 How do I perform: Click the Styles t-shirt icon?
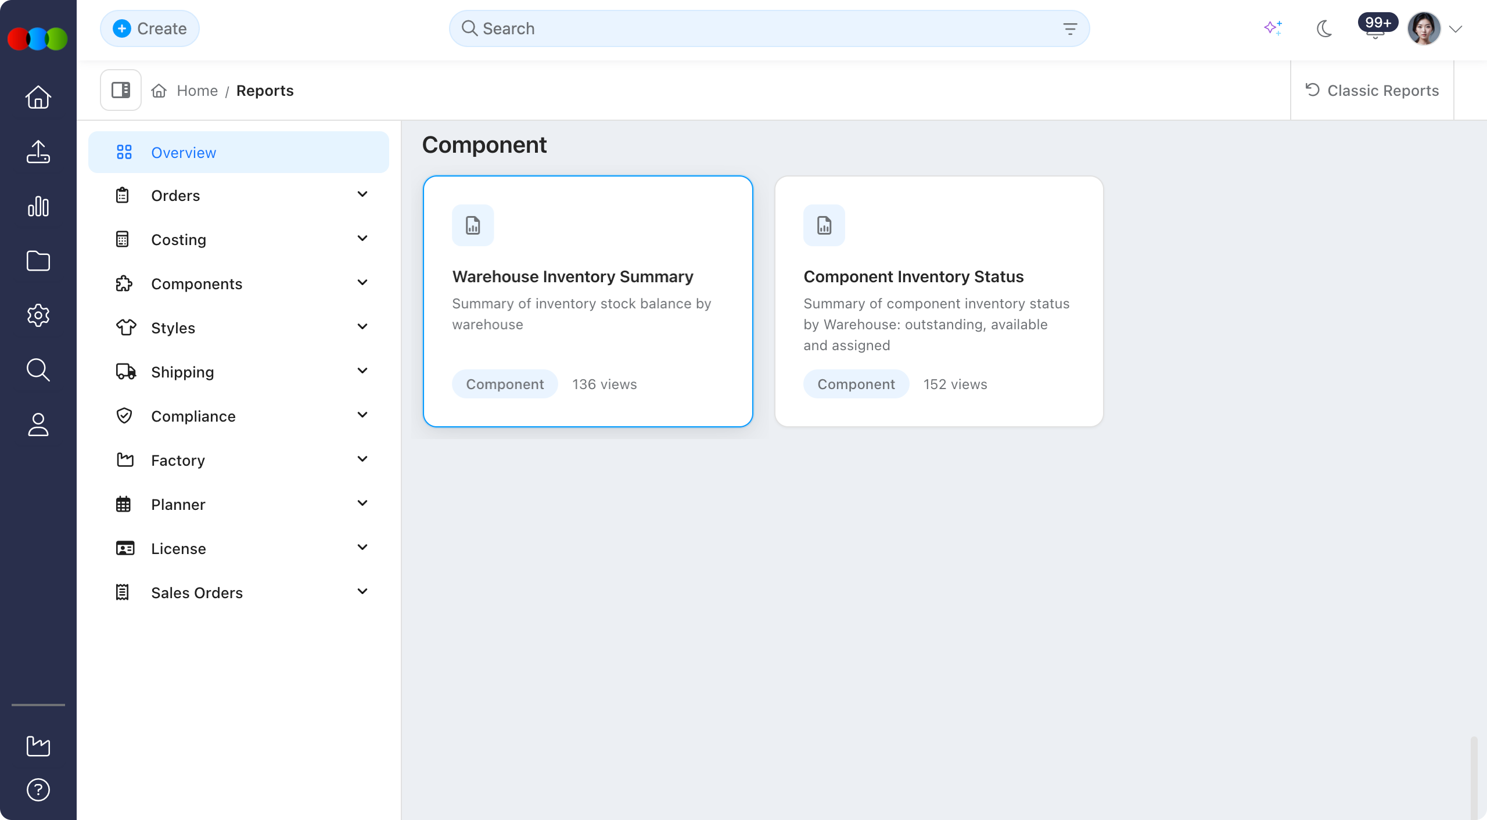click(126, 328)
